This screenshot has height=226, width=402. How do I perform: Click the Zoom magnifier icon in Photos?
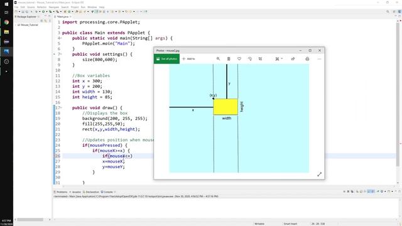pos(218,59)
